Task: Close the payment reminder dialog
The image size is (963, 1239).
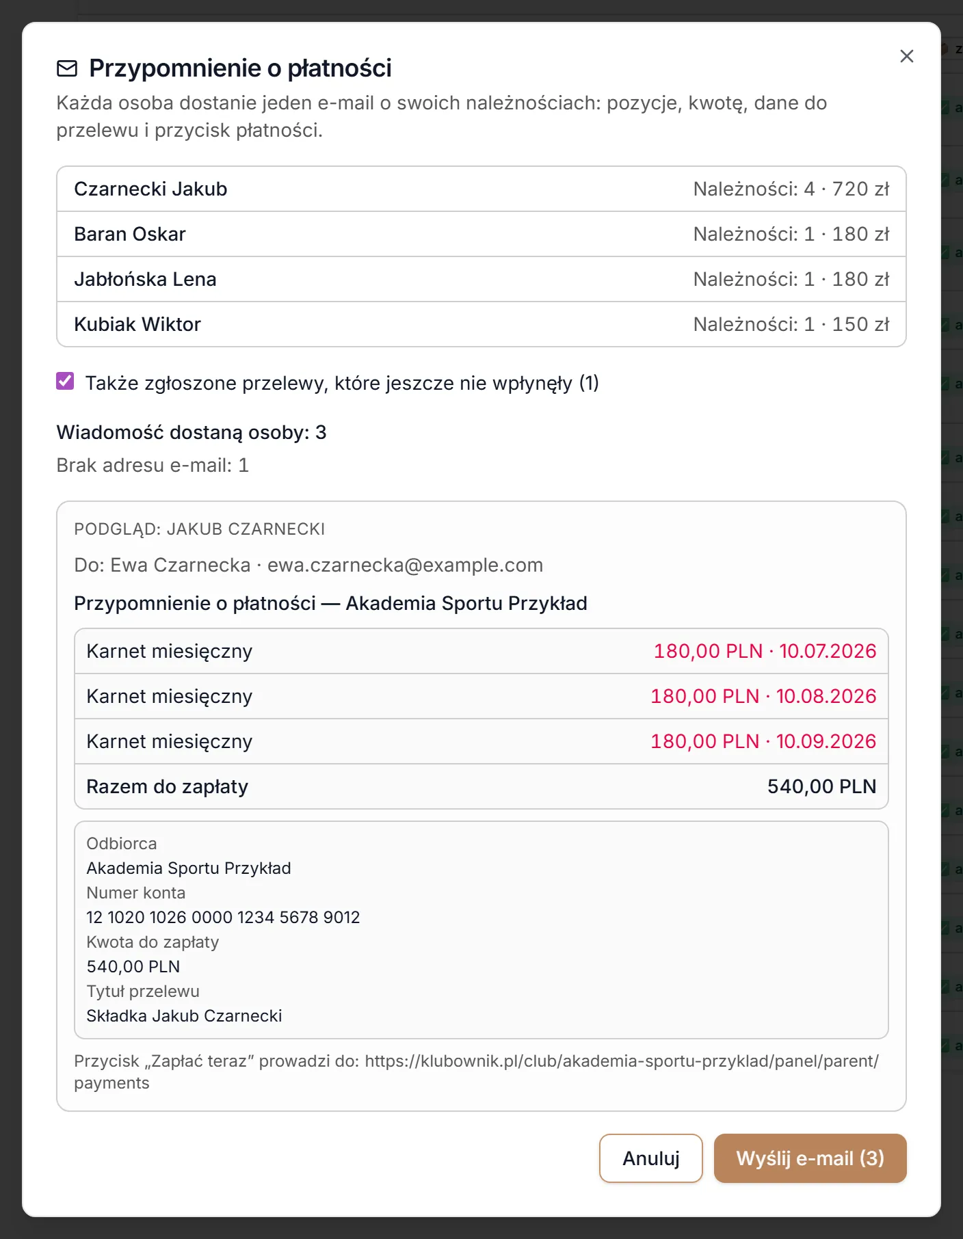Action: (906, 56)
